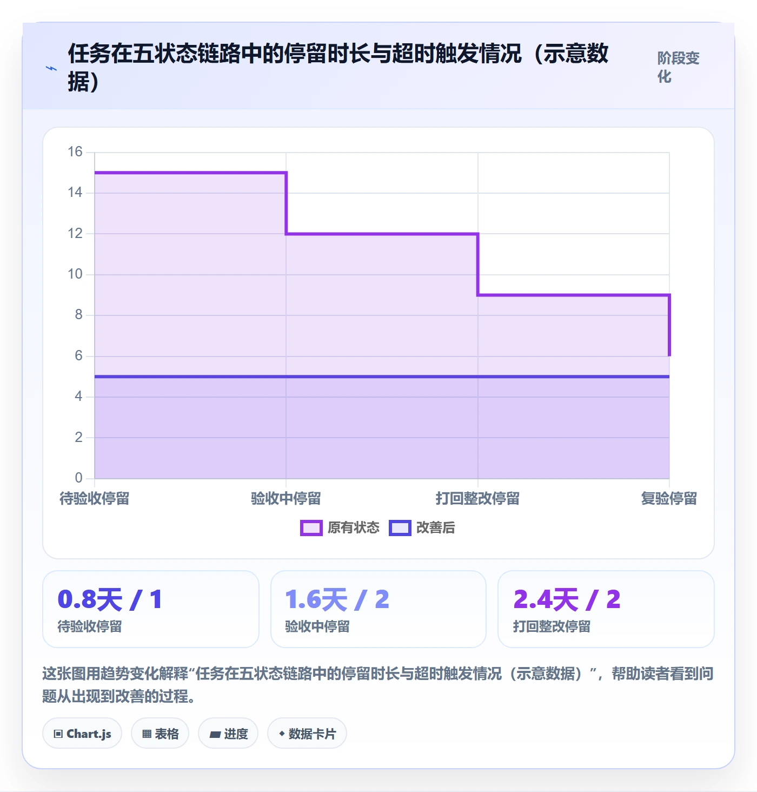
Task: Click the y-axis value 10
Action: (75, 274)
